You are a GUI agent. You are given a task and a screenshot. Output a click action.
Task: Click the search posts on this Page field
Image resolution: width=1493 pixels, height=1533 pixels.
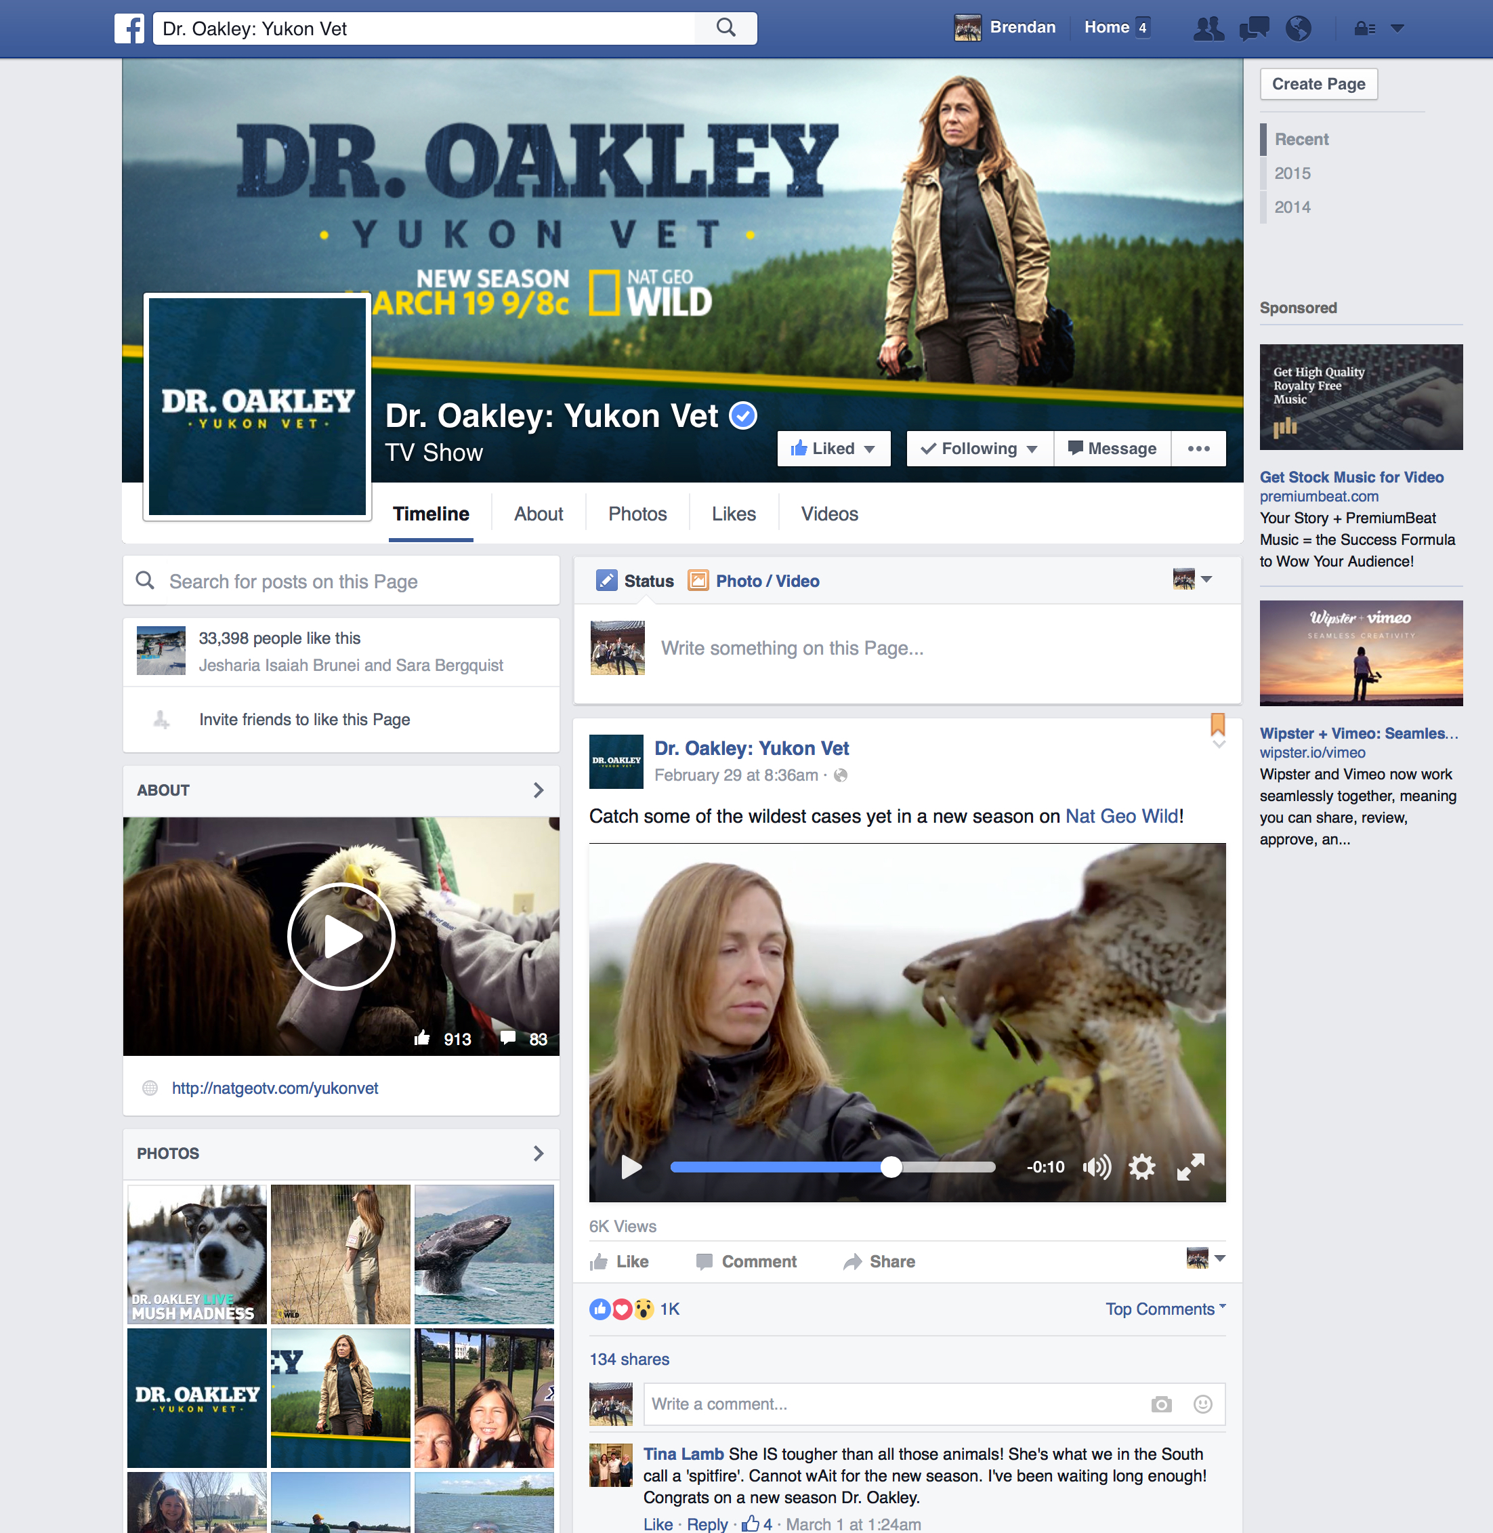341,581
